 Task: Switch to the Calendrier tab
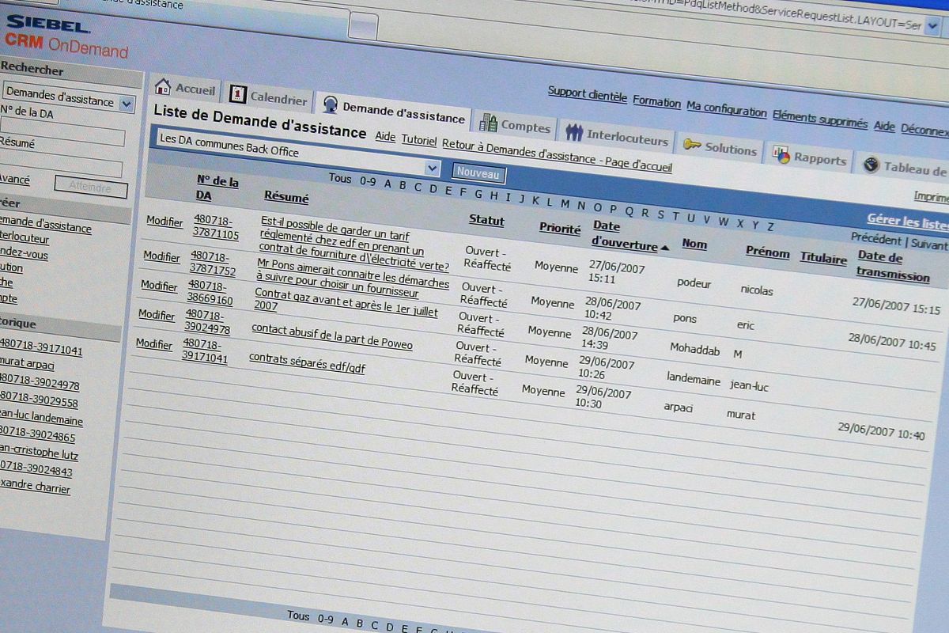tap(278, 99)
